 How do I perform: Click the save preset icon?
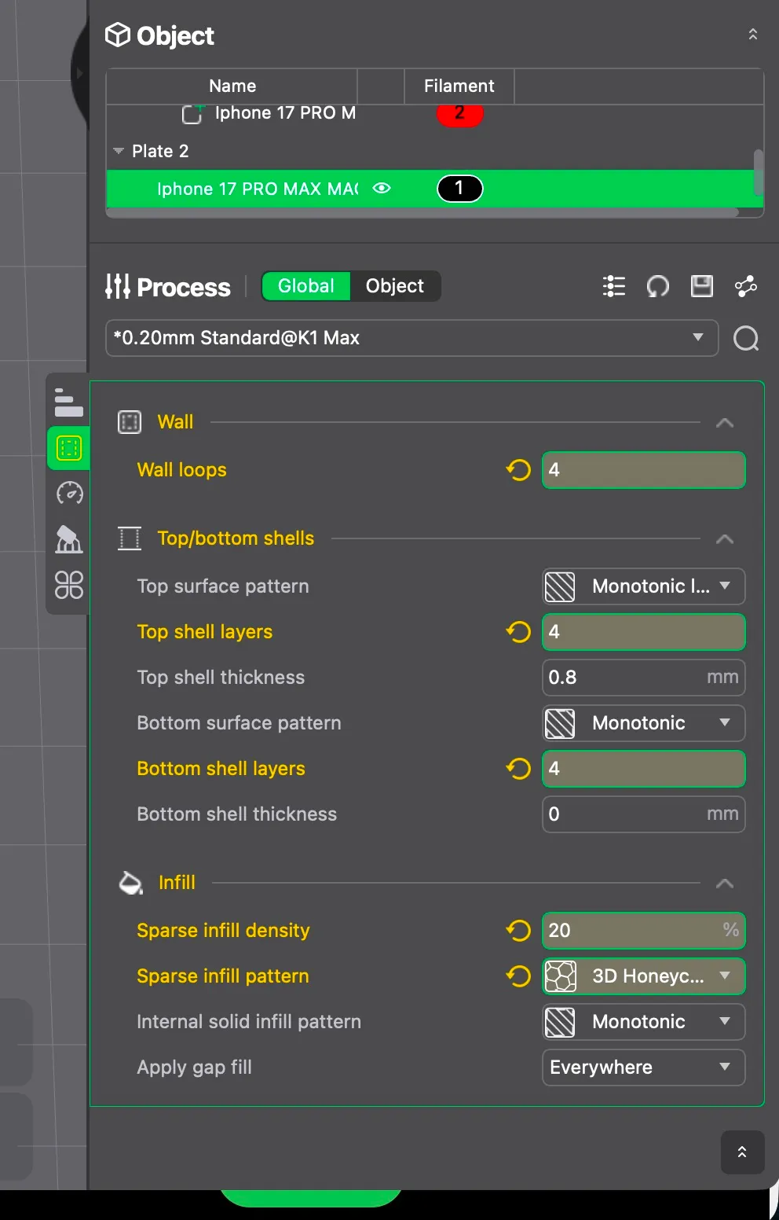701,286
